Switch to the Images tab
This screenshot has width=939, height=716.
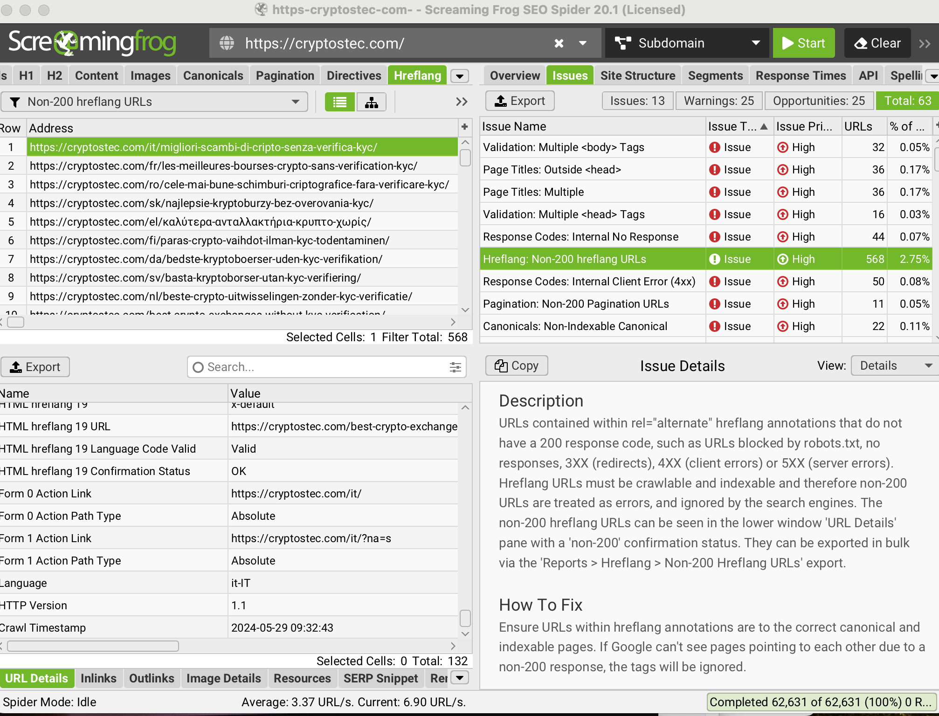coord(150,76)
